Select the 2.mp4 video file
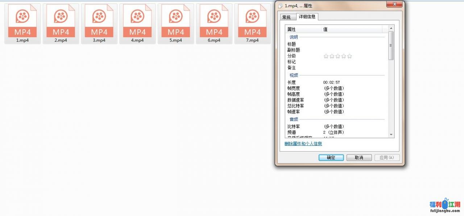 tap(61, 22)
